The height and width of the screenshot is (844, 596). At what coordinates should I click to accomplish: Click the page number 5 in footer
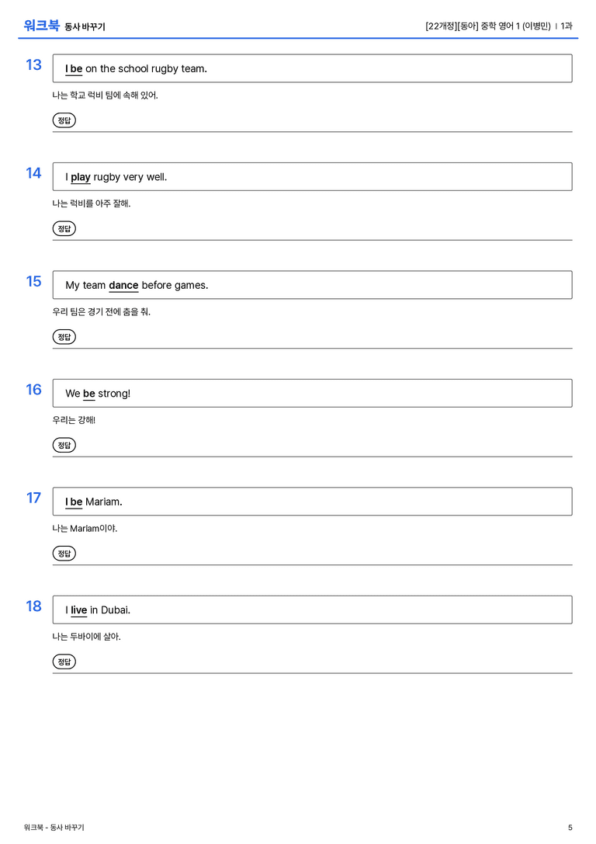pyautogui.click(x=570, y=828)
